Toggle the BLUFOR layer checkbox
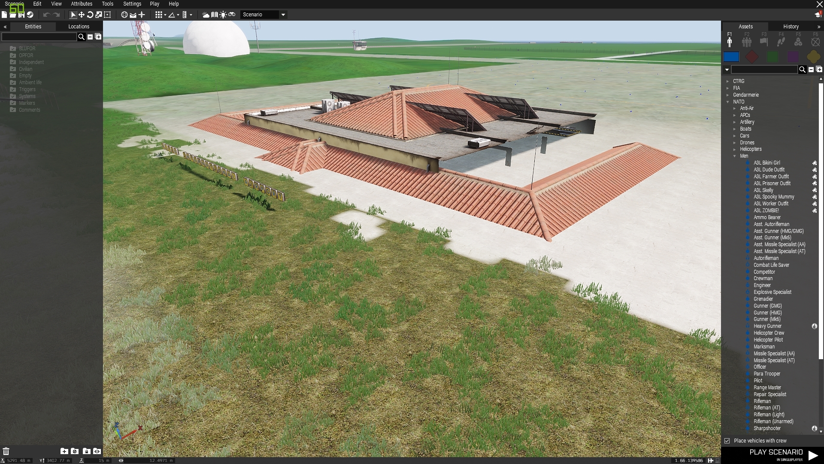824x464 pixels. pos(13,49)
